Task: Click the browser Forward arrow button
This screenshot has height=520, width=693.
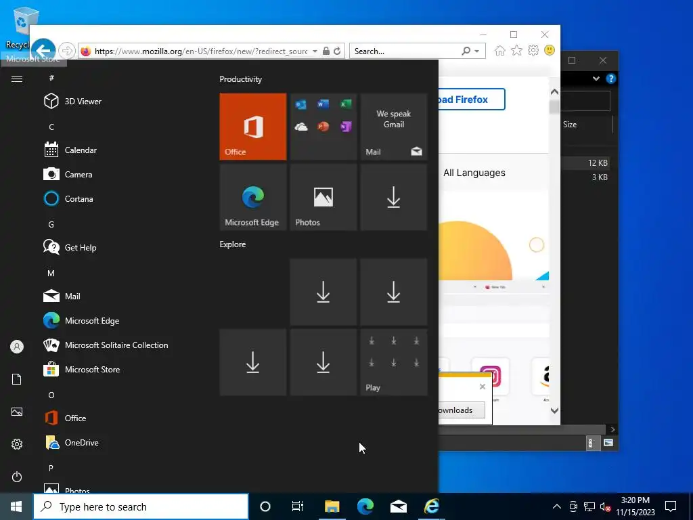Action: (67, 51)
